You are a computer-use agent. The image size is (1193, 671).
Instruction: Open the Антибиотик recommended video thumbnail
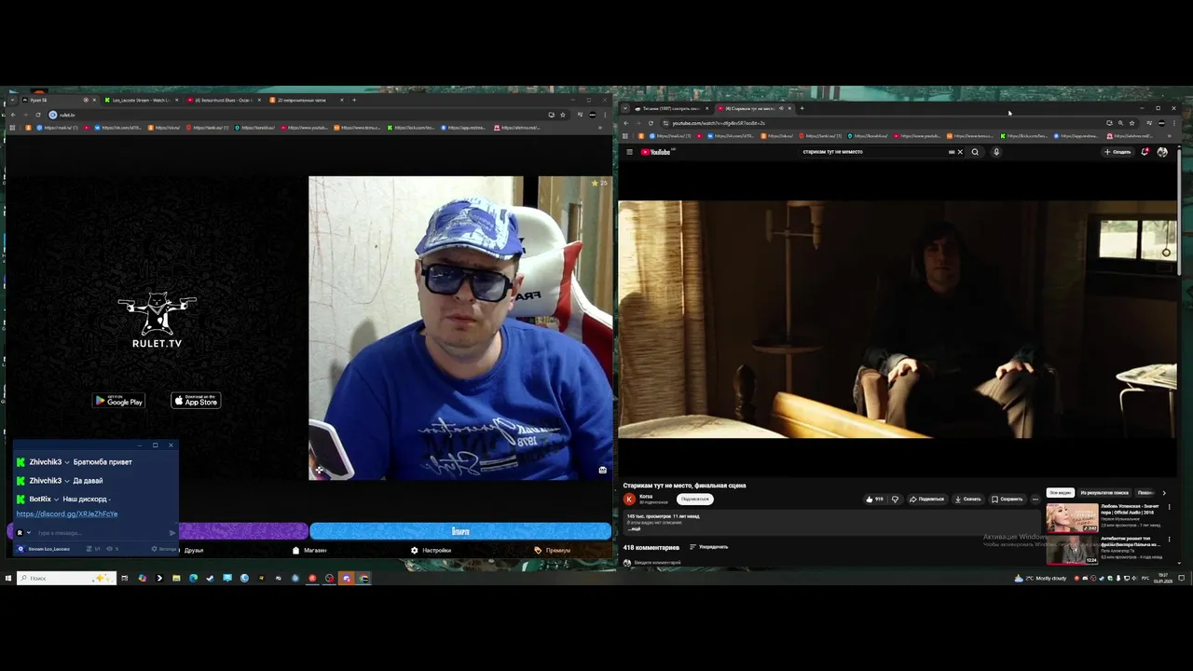tap(1072, 550)
